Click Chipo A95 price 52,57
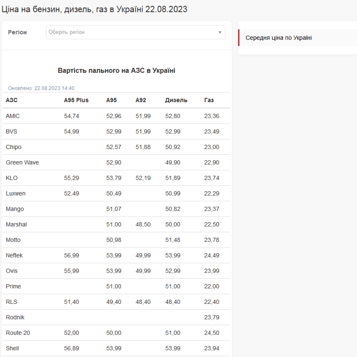Viewport: 357px width, 357px height. tap(114, 147)
